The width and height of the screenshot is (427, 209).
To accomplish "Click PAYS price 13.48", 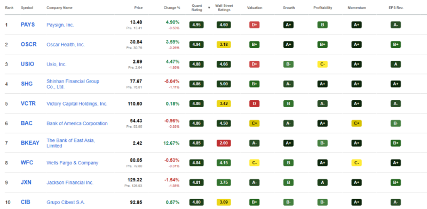I will (136, 22).
